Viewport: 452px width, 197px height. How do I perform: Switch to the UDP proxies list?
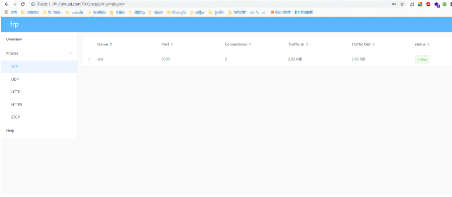coord(15,79)
